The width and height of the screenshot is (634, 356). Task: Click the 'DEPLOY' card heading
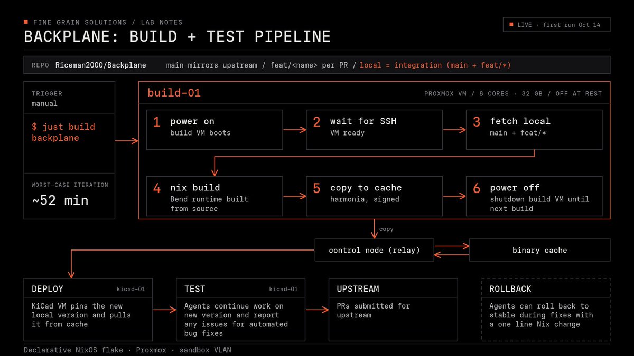47,289
